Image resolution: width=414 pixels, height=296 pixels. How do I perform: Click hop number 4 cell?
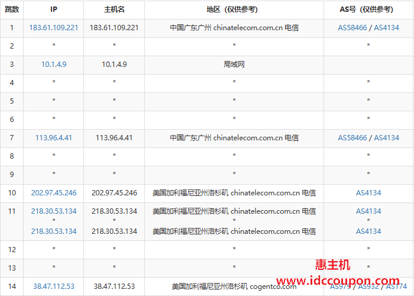pyautogui.click(x=12, y=83)
